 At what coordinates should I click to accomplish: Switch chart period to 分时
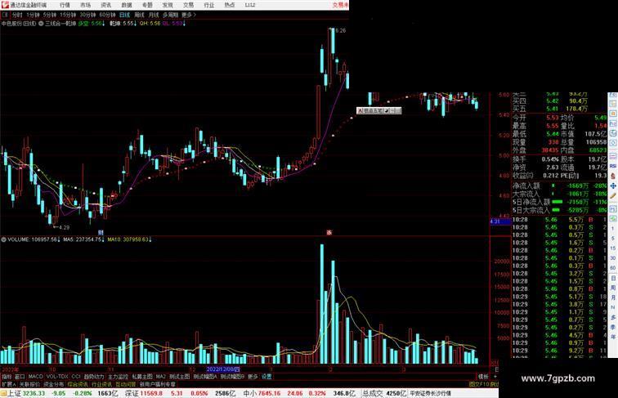17,15
